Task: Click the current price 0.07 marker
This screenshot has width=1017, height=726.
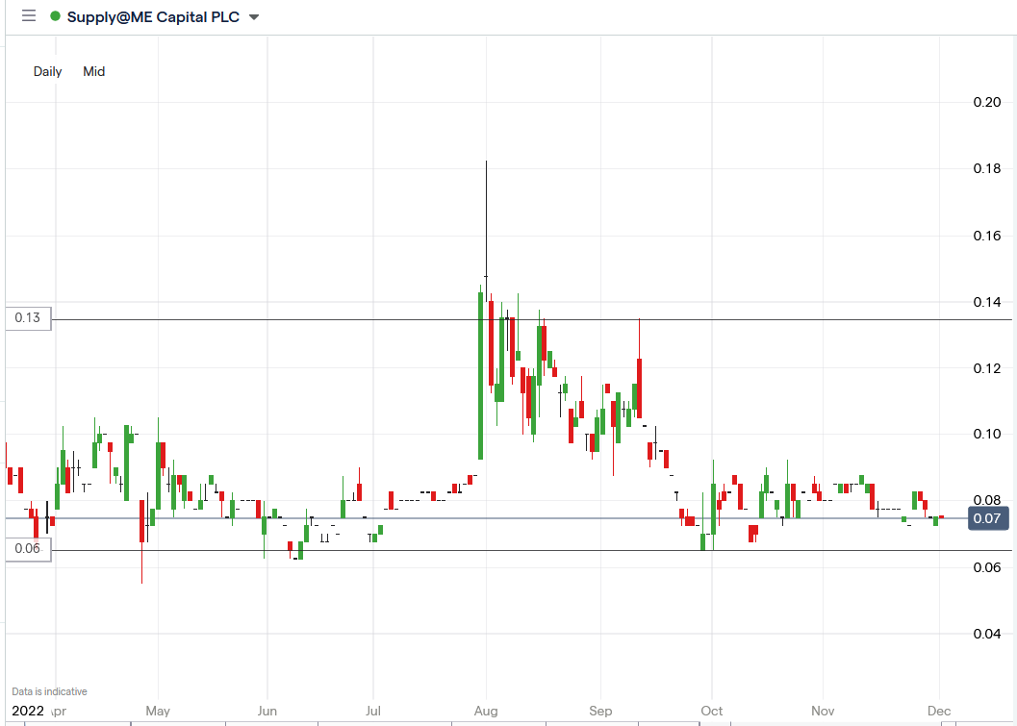Action: (x=988, y=518)
